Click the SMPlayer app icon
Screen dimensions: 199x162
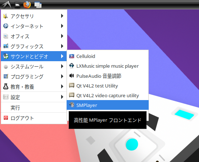click(x=72, y=105)
